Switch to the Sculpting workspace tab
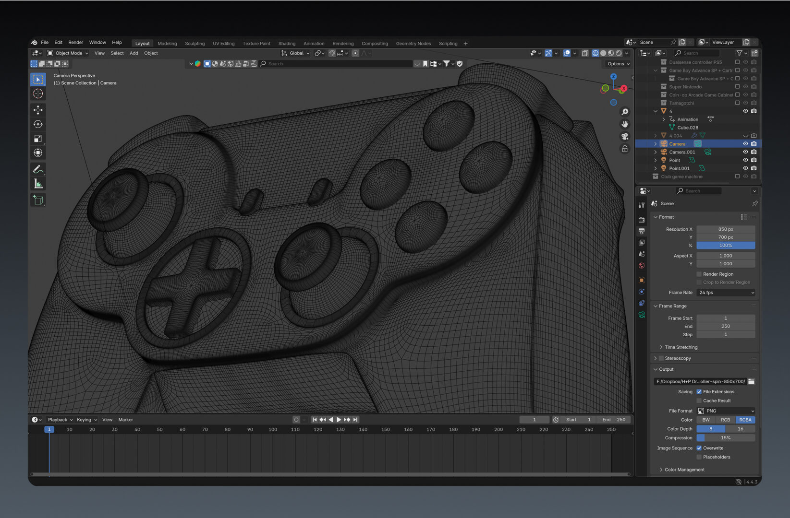This screenshot has width=790, height=518. tap(194, 44)
